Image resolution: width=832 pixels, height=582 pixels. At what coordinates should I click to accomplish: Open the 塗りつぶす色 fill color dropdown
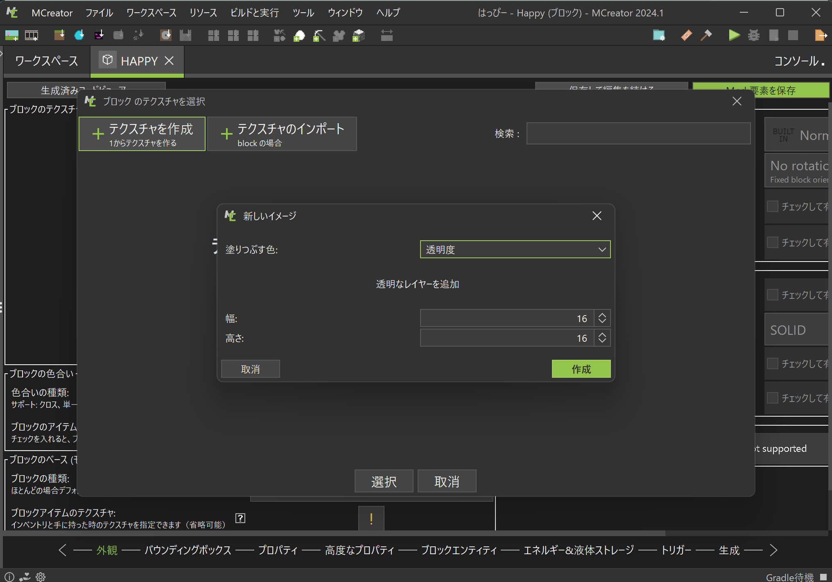[515, 249]
